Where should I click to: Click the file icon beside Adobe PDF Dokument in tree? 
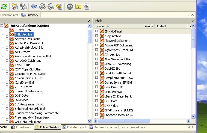click(x=11, y=43)
